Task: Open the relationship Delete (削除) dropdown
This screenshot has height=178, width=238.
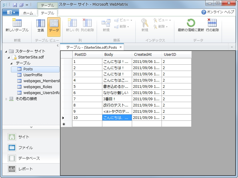Action: tap(122, 27)
